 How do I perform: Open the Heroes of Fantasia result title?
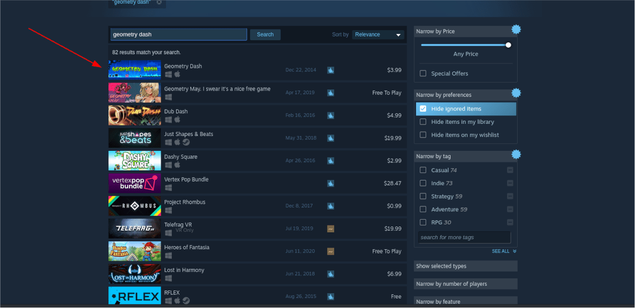tap(187, 247)
